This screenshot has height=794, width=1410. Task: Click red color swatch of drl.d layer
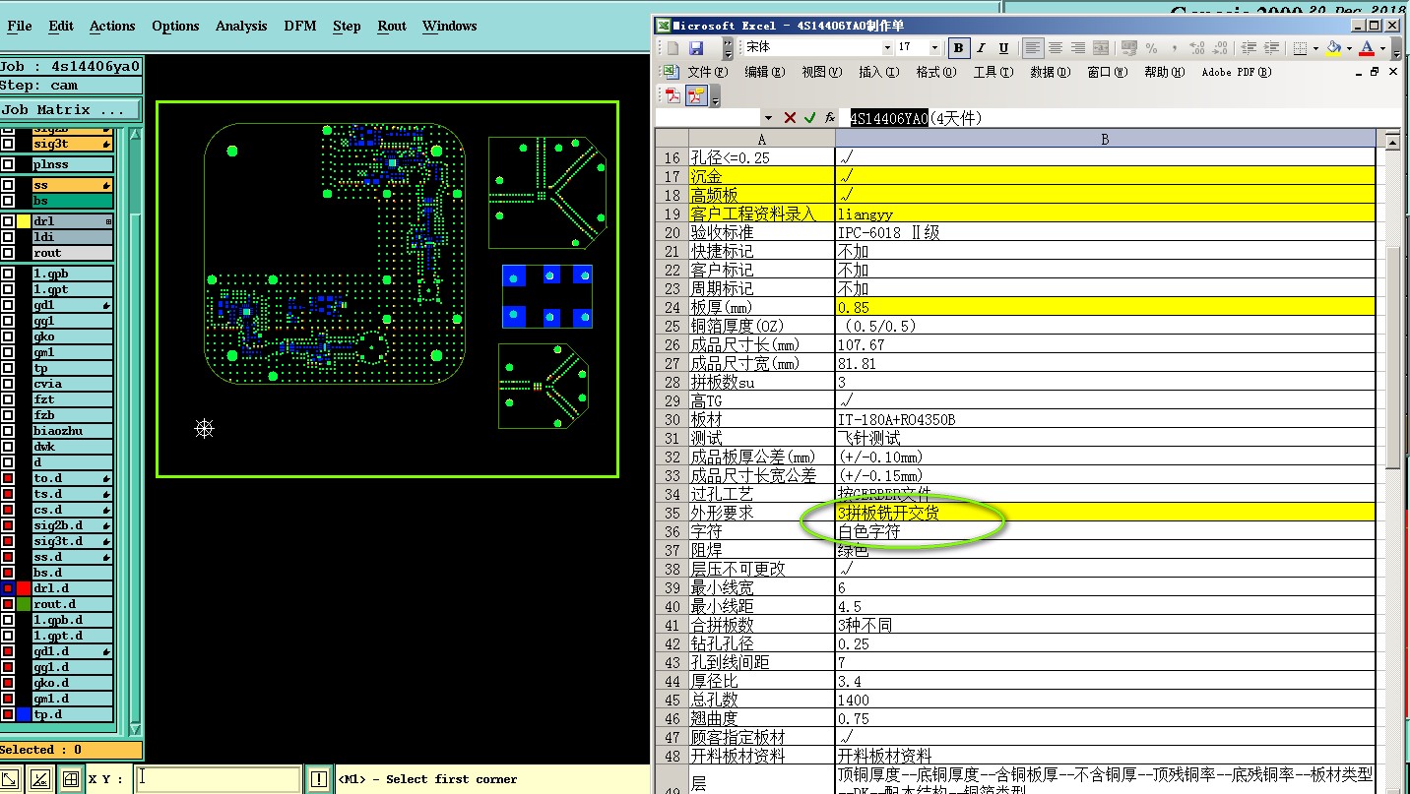[24, 588]
